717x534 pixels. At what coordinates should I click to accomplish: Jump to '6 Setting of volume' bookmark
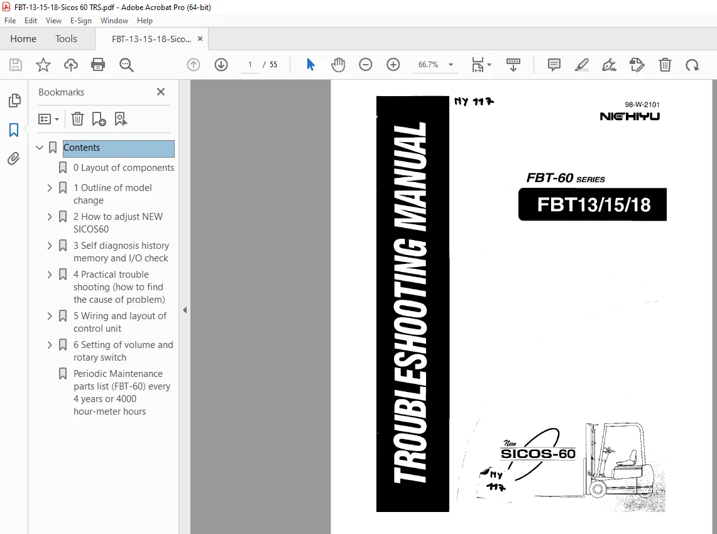coord(123,351)
